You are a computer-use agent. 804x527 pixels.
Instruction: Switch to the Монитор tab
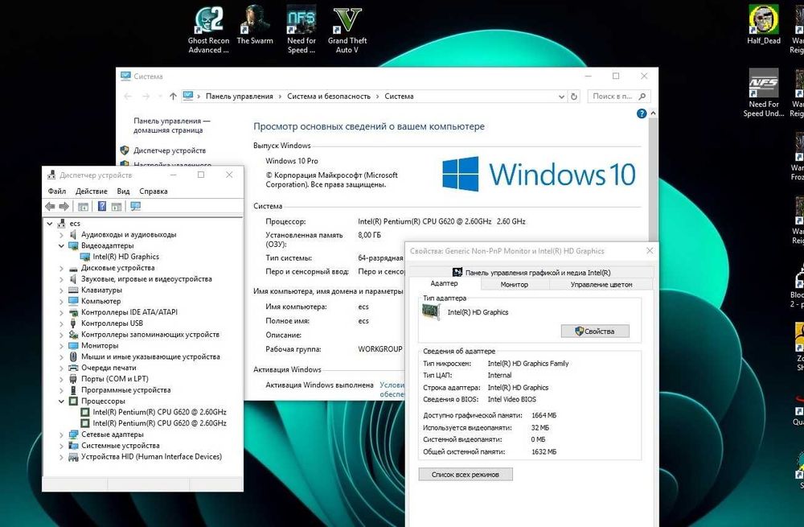tap(515, 284)
